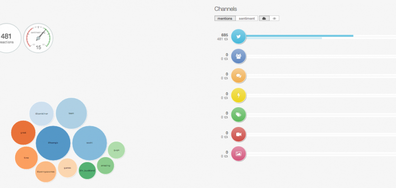The image size is (396, 188).
Task: Select the "team" bubble
Action: (71, 113)
